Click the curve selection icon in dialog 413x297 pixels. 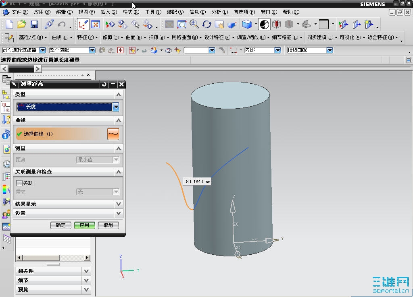click(113, 134)
